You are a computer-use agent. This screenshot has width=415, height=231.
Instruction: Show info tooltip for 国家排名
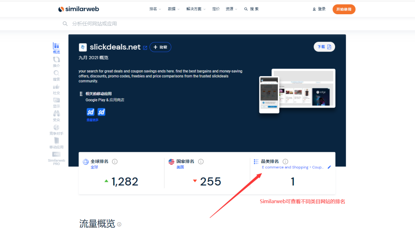pos(201,161)
